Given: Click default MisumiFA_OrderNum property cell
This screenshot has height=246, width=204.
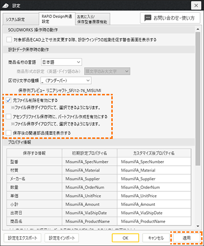Looking at the screenshot, I should 89,187.
